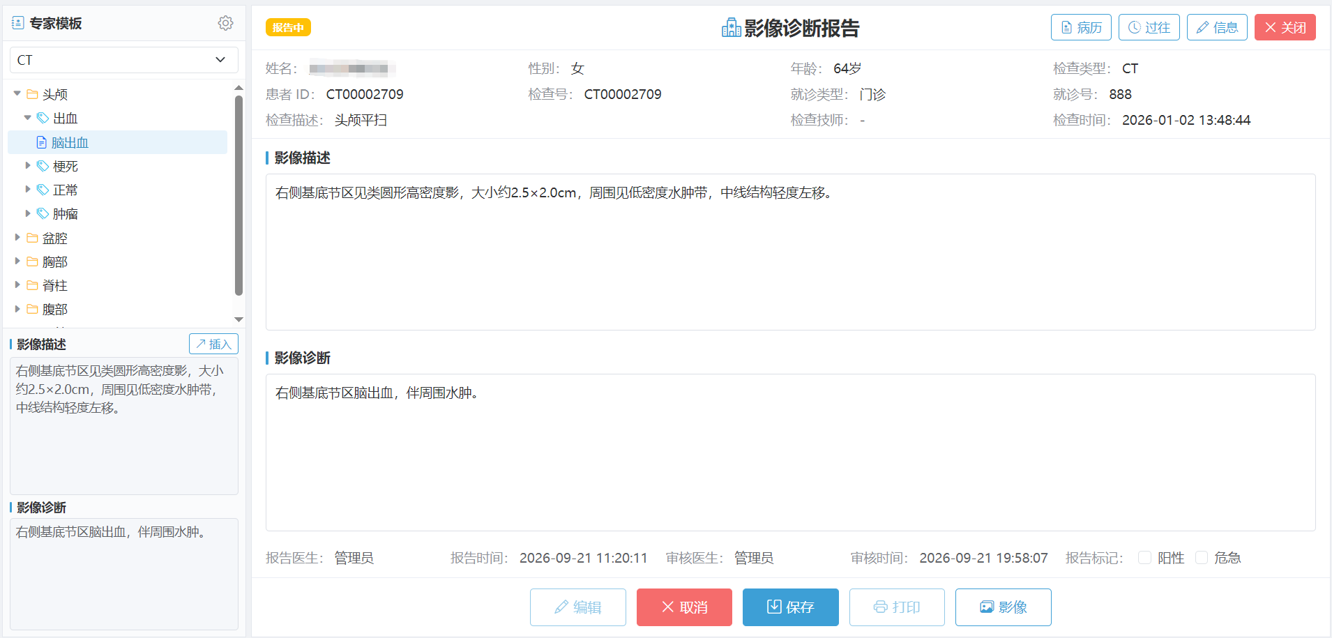Click the 出血 tag icon
Screen dimensions: 1332x638
coord(43,118)
